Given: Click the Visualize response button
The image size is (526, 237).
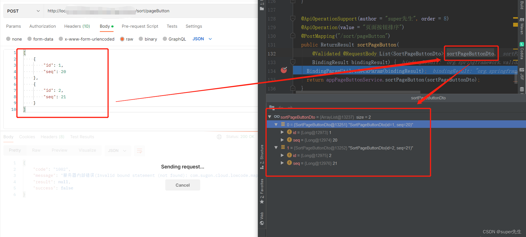Looking at the screenshot, I should (x=87, y=151).
